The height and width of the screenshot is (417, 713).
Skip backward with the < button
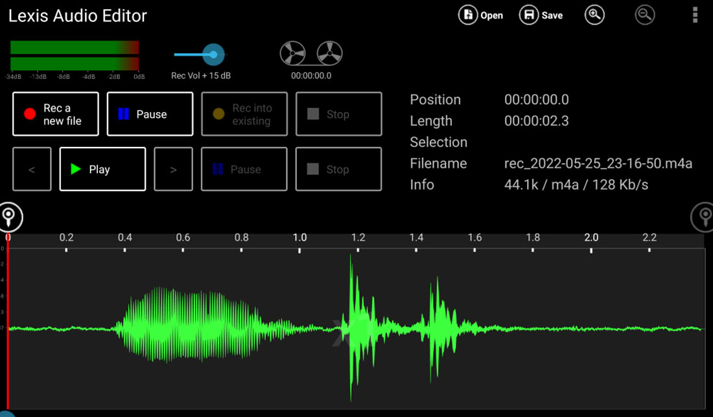point(32,169)
